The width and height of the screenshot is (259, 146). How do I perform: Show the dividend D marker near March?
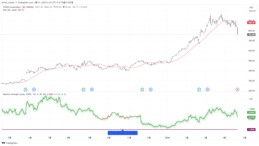click(207, 90)
